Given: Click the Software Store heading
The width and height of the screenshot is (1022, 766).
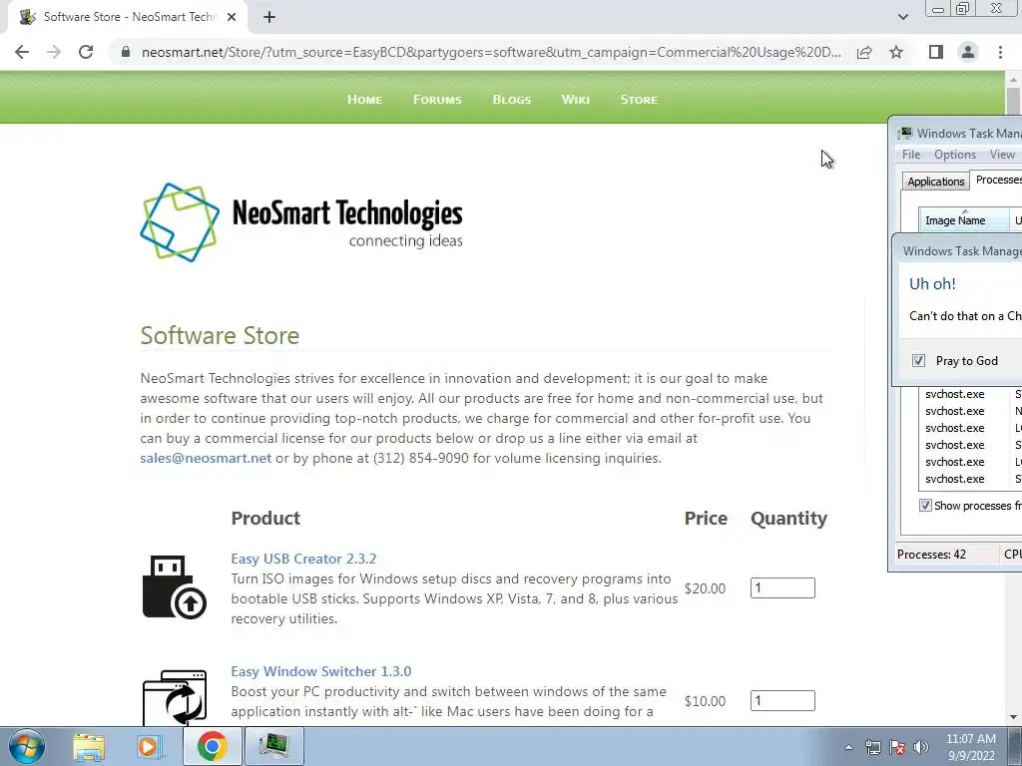Looking at the screenshot, I should (x=220, y=335).
